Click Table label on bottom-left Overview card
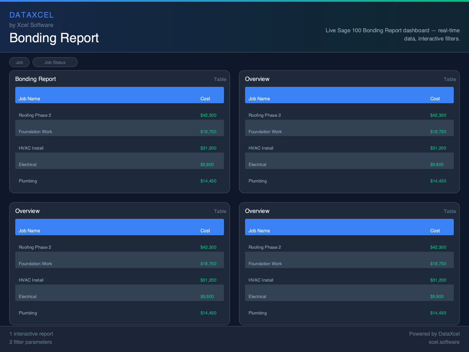This screenshot has width=469, height=352. [x=220, y=211]
